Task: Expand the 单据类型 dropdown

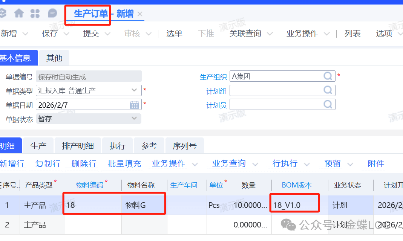Action: (x=134, y=90)
